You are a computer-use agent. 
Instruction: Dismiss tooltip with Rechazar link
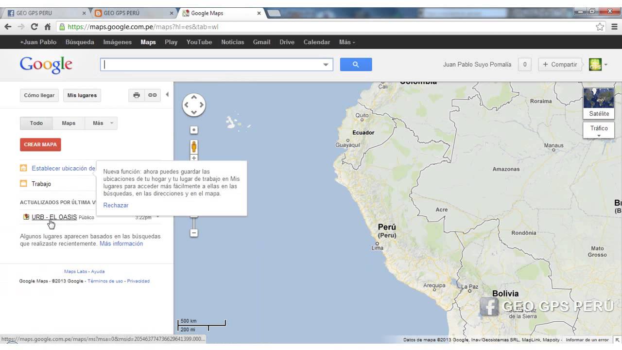click(x=116, y=205)
